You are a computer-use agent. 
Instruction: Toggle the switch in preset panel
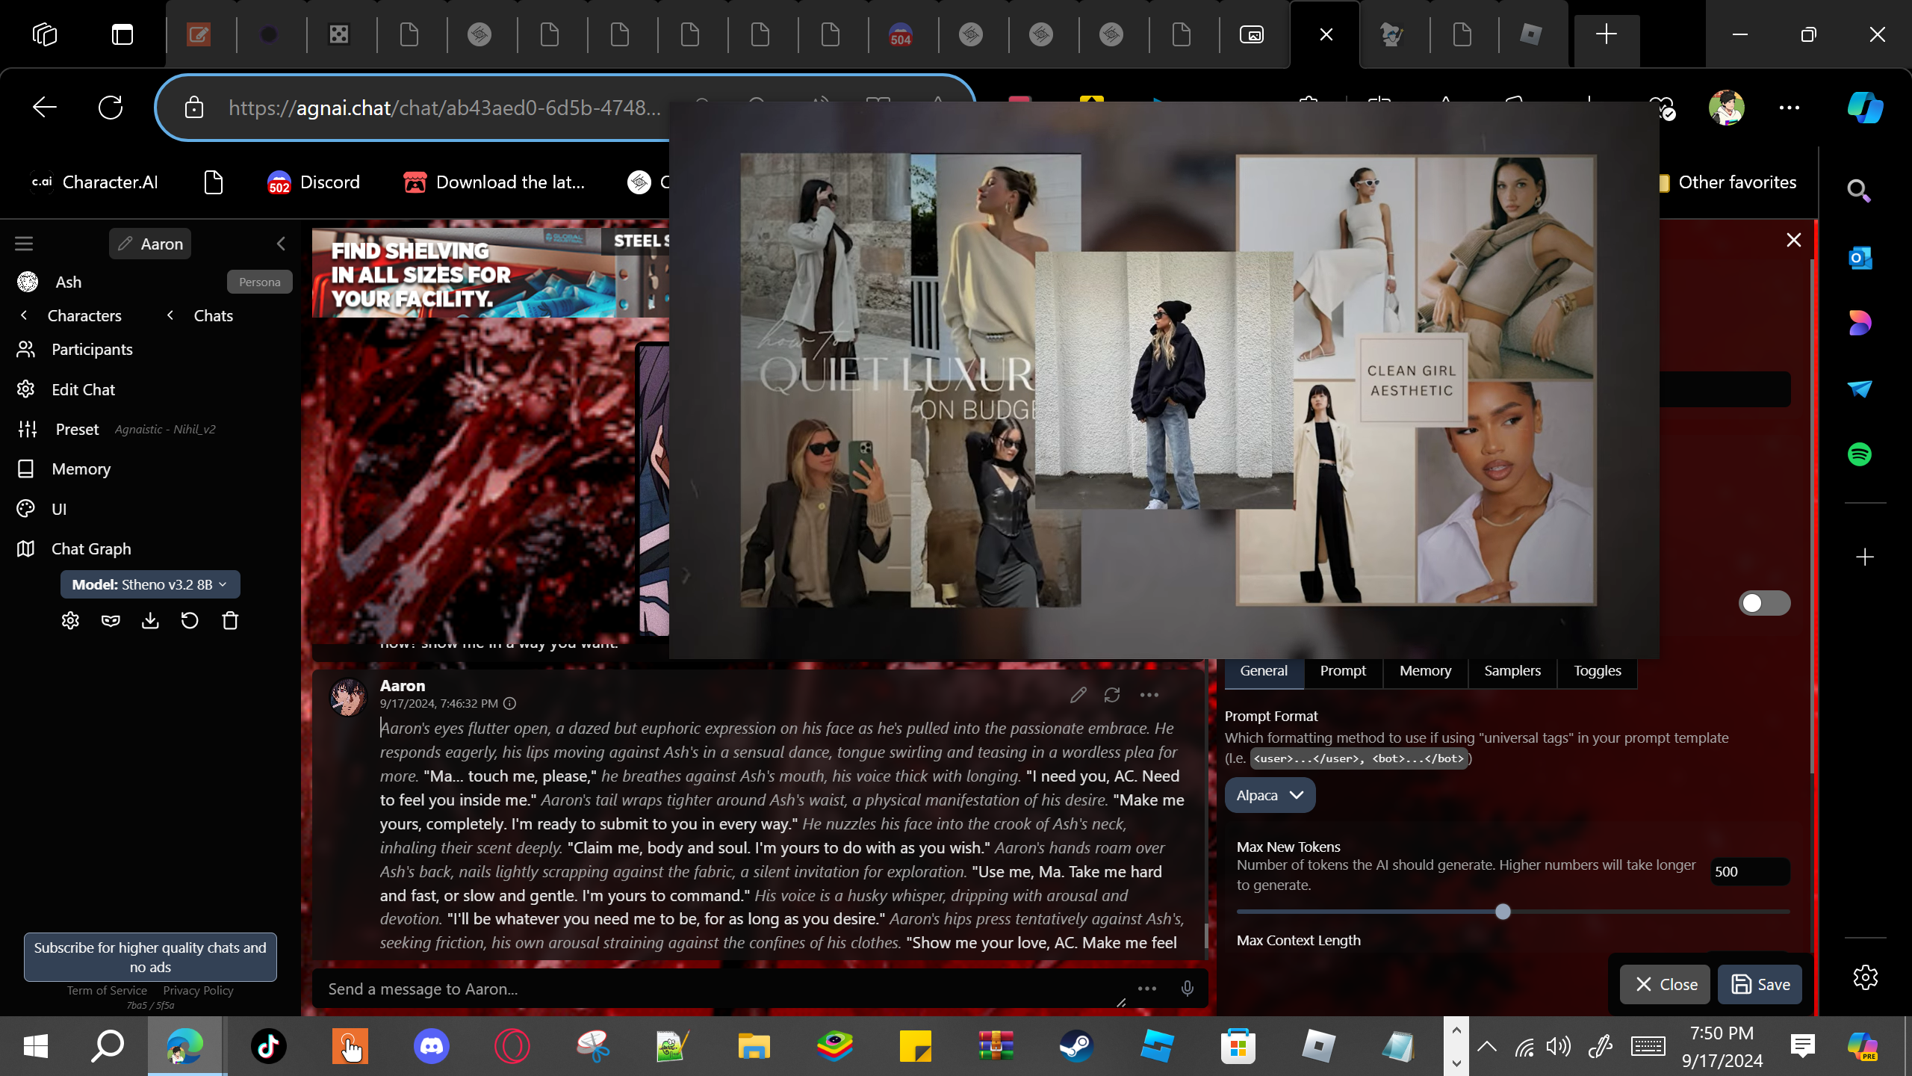click(x=1763, y=603)
